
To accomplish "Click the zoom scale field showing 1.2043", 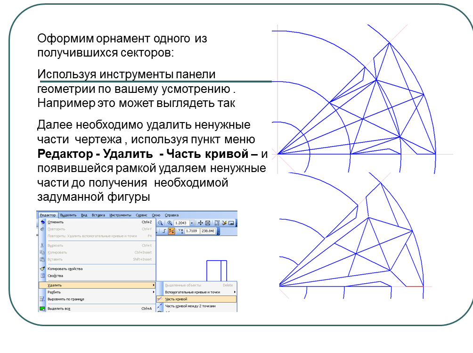I will click(181, 223).
